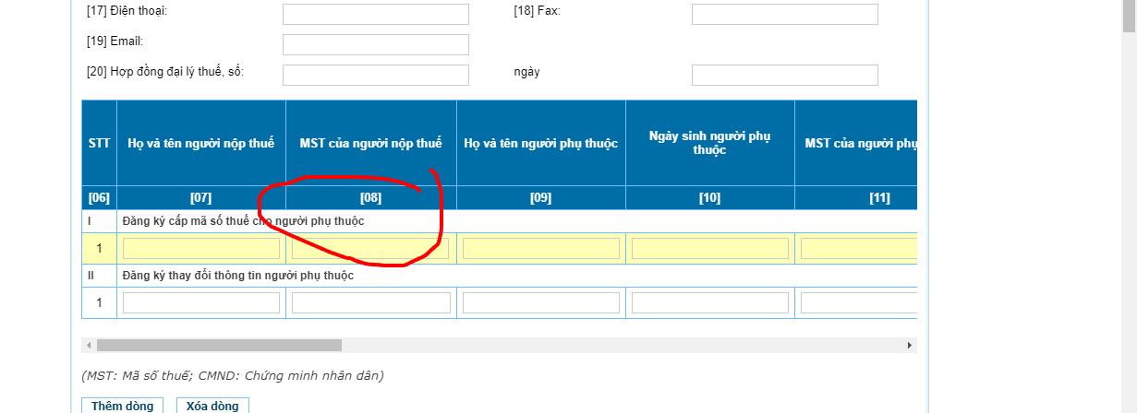This screenshot has height=413, width=1137.
Task: Select the Email input field
Action: point(375,44)
